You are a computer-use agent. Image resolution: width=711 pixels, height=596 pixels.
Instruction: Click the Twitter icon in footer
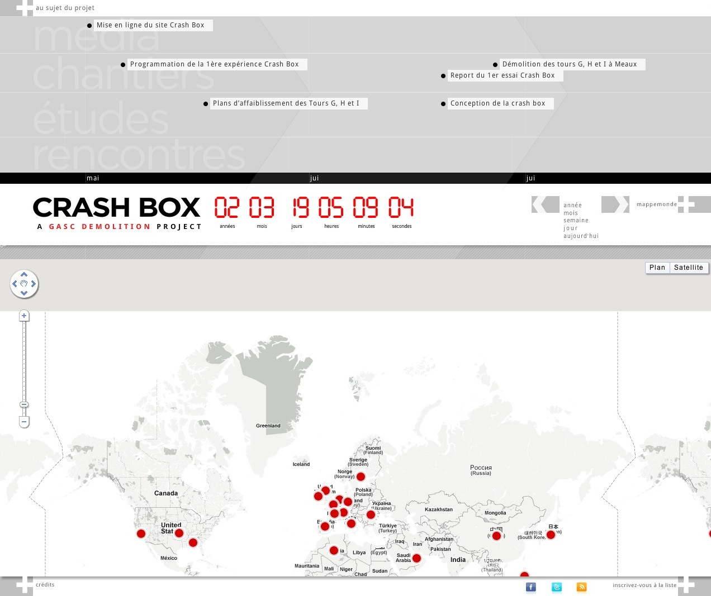coord(557,587)
